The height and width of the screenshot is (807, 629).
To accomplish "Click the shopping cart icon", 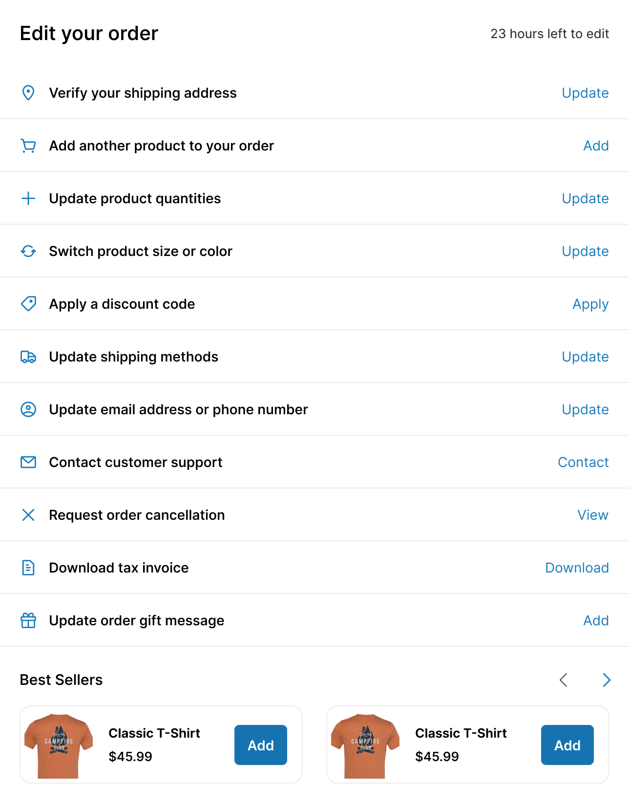I will pyautogui.click(x=28, y=146).
